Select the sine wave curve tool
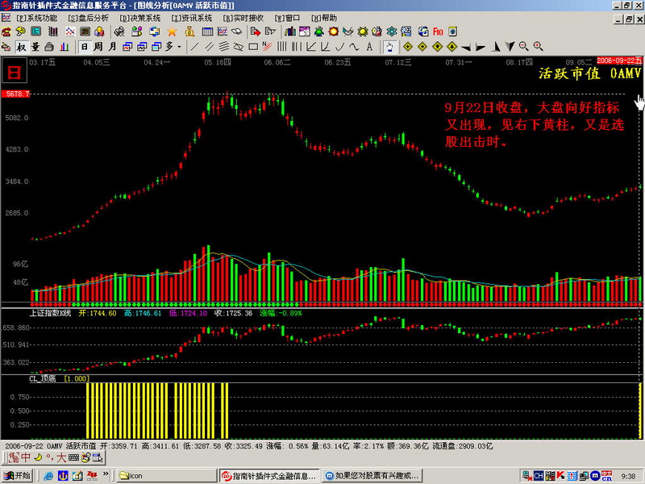The image size is (645, 484). pos(354,47)
